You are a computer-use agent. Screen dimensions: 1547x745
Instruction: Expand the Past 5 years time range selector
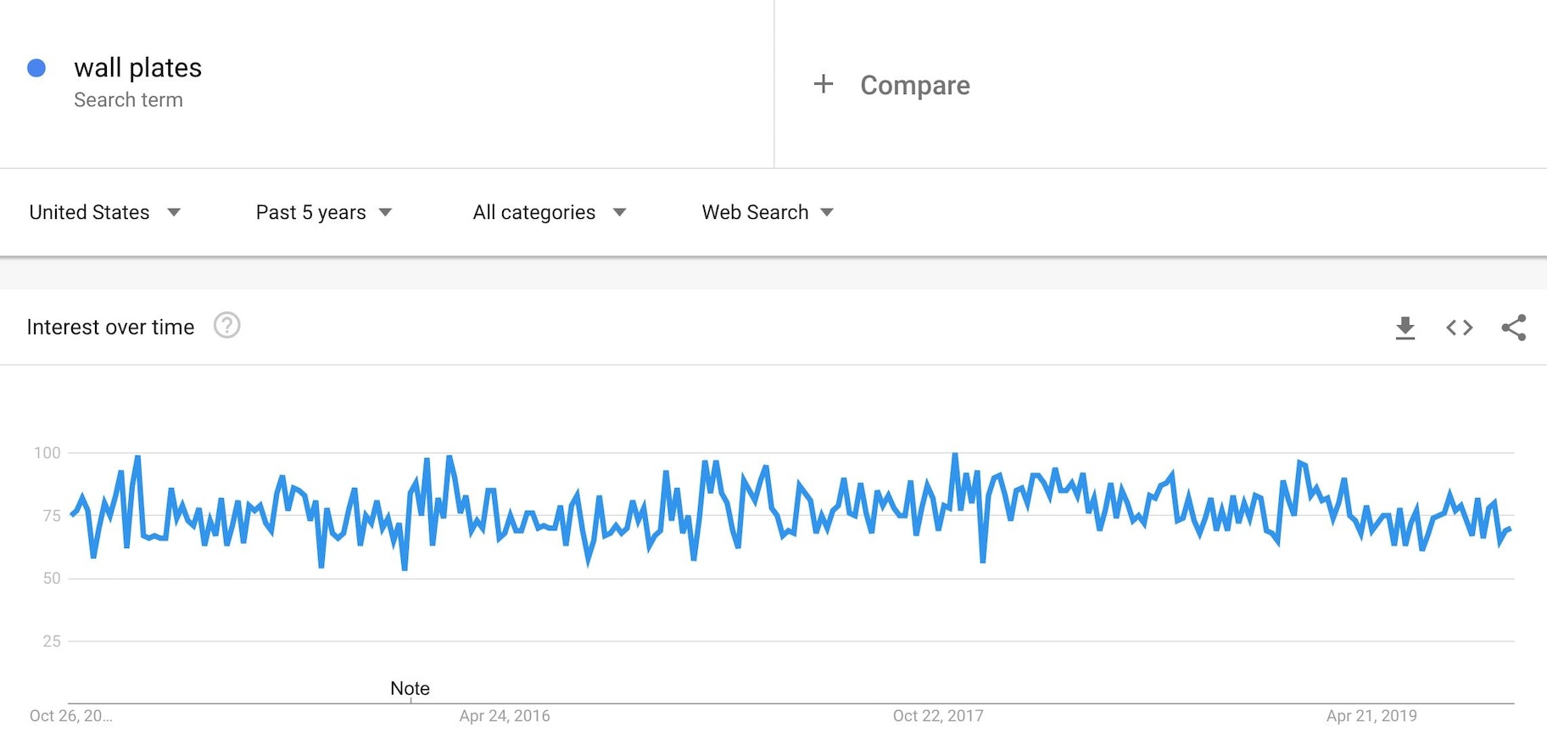point(324,212)
